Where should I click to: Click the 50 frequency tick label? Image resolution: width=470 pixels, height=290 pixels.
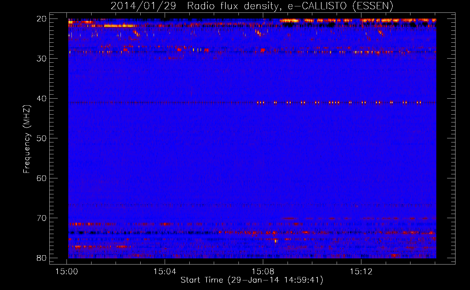(x=42, y=138)
